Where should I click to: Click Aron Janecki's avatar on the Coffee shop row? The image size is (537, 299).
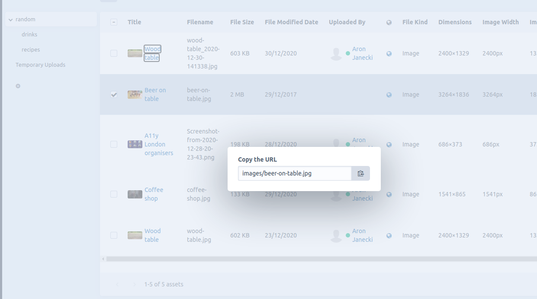336,194
